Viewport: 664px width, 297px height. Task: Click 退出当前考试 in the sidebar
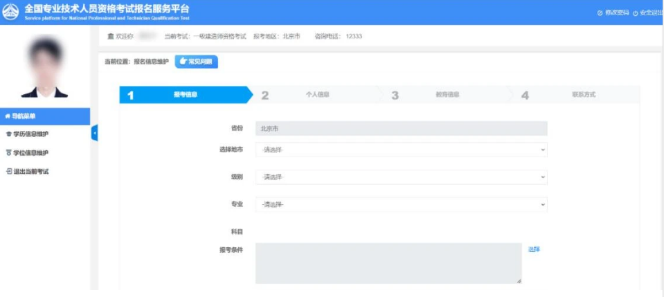30,172
